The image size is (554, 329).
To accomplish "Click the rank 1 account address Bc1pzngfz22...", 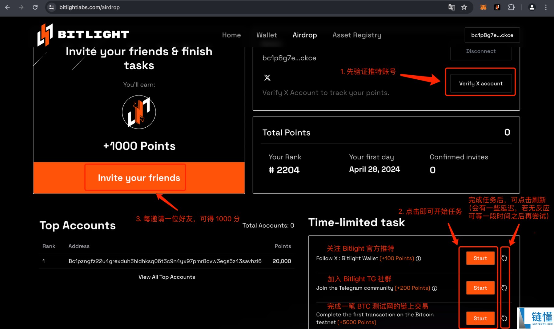I will coord(165,261).
